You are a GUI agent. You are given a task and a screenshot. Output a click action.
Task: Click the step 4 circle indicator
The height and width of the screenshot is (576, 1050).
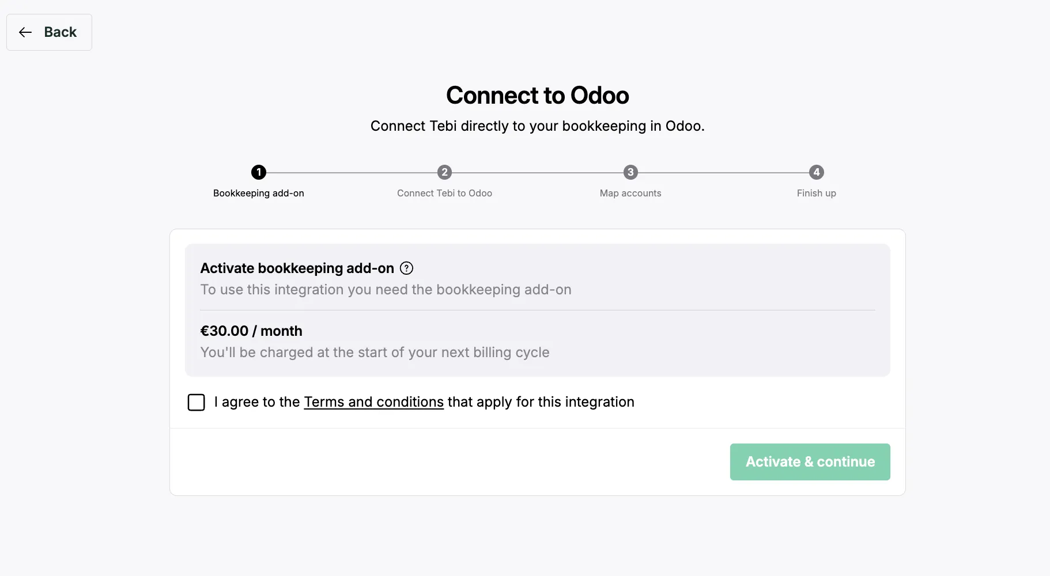tap(816, 172)
